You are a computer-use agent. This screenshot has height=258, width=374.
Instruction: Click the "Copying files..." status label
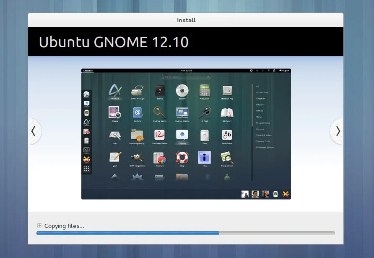tap(64, 226)
